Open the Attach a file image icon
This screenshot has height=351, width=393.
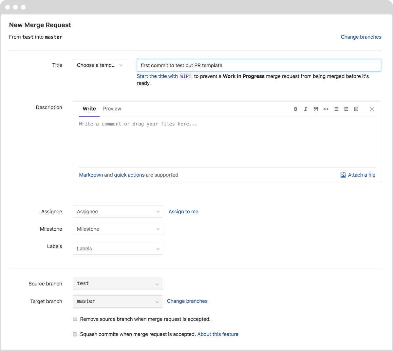coord(343,175)
